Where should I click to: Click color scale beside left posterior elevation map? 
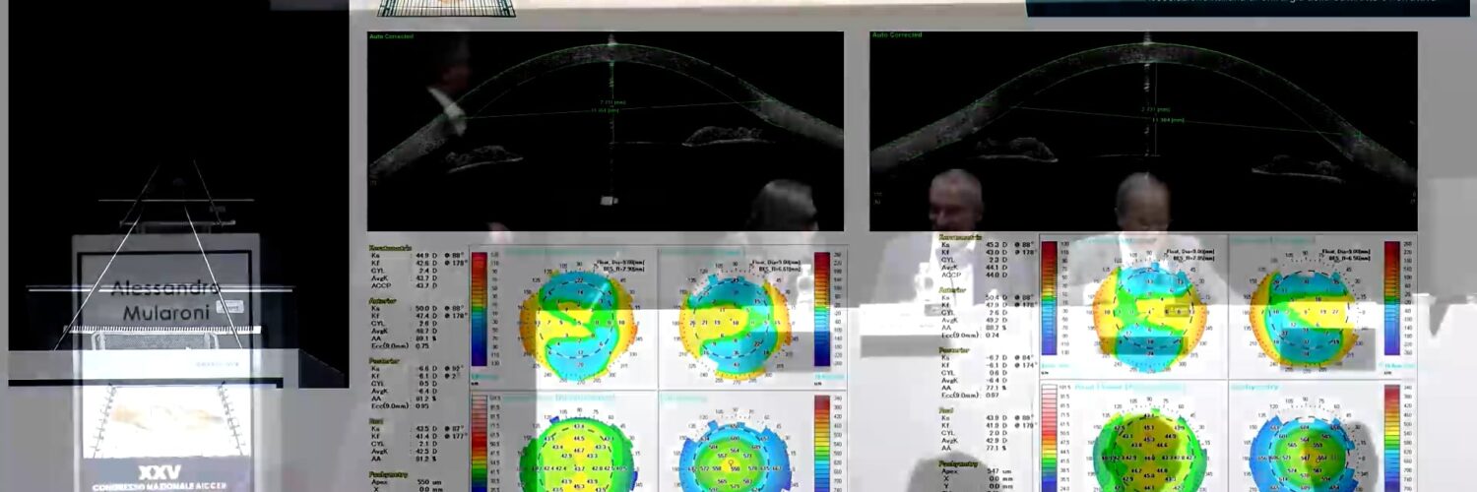822,309
